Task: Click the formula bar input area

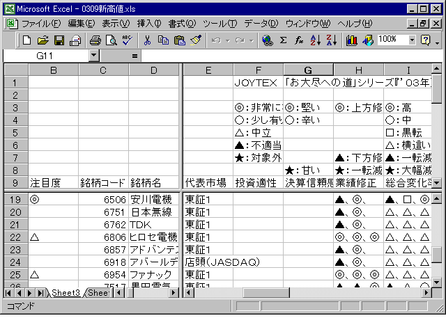Action: point(291,56)
